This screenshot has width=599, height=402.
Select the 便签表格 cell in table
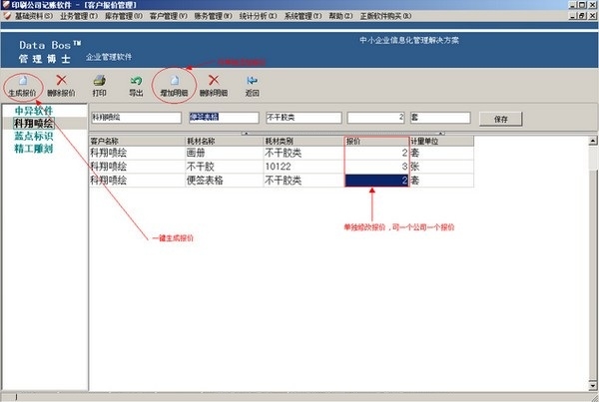[x=225, y=181]
